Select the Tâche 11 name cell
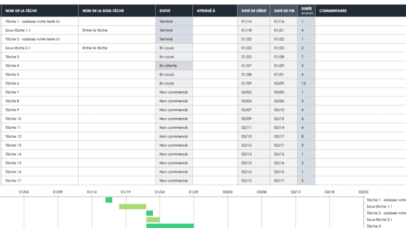Image resolution: width=406 pixels, height=228 pixels. click(40, 127)
